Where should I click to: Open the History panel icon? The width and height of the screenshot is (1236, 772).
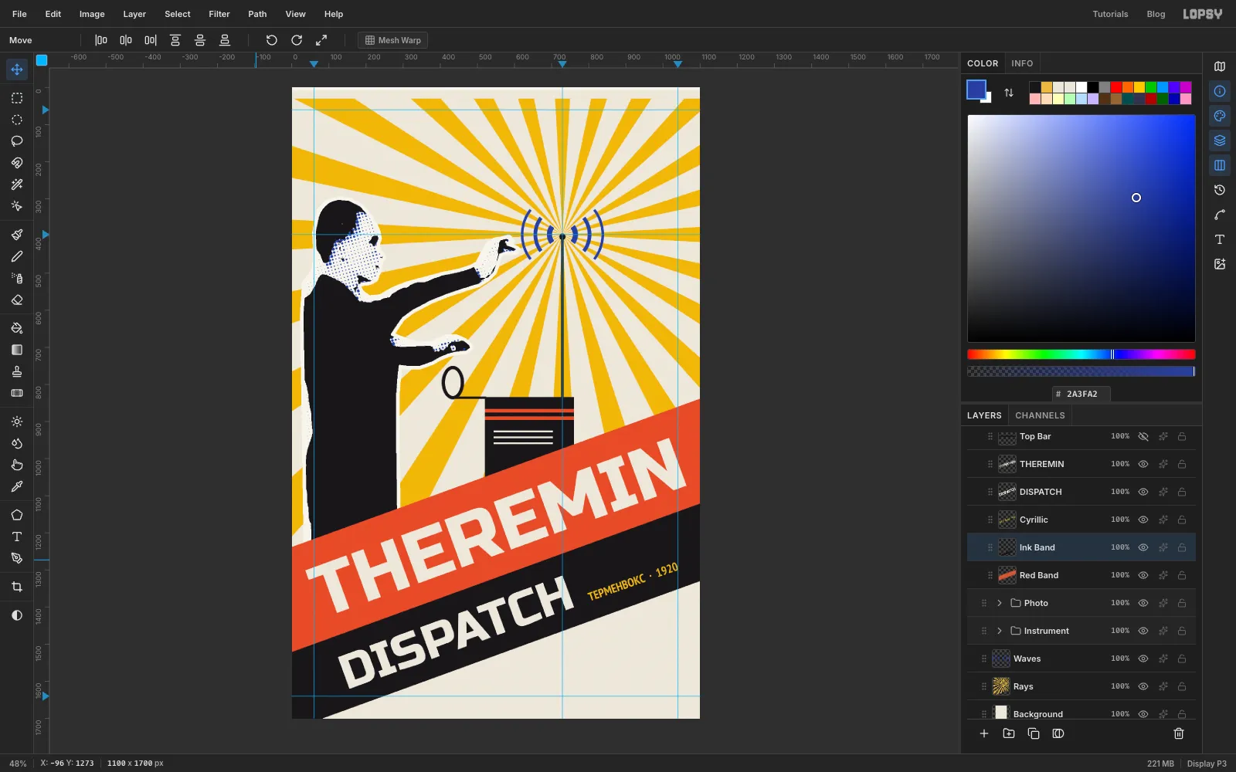(1220, 190)
